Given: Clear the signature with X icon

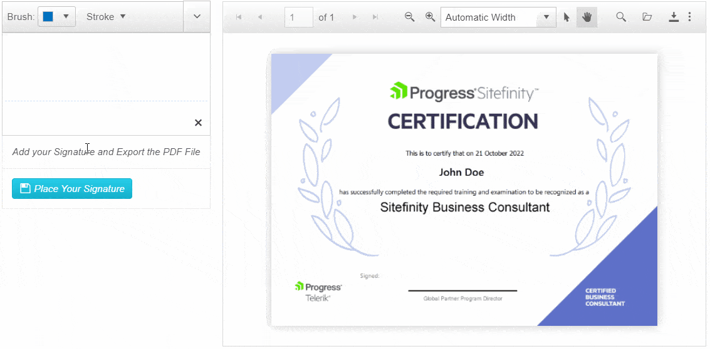Looking at the screenshot, I should (198, 123).
